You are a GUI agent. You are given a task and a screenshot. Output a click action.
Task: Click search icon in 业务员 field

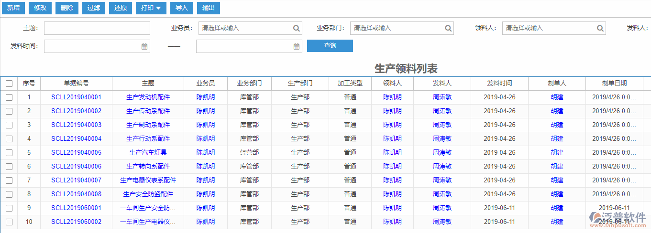tap(297, 28)
